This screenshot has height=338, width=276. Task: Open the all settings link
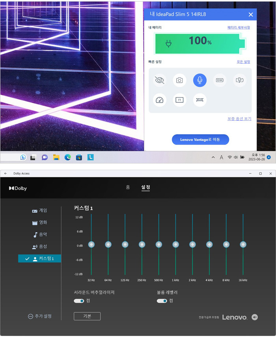(x=244, y=62)
